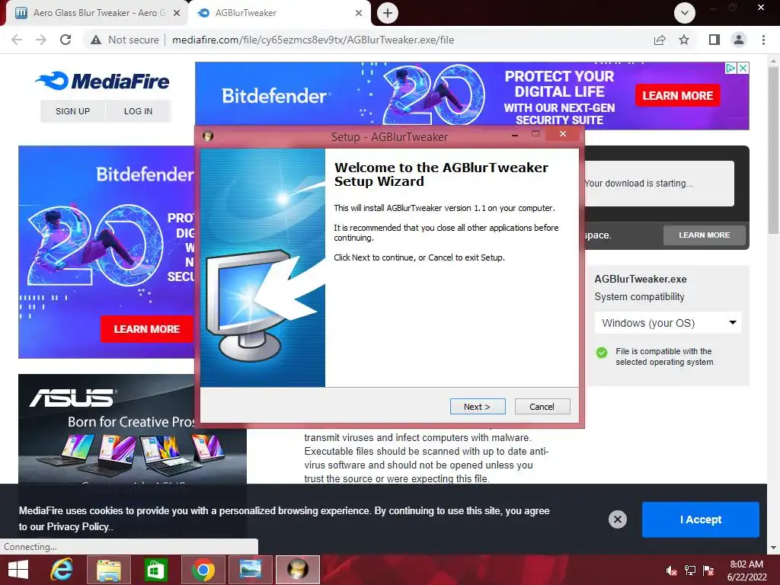
Task: Open File Explorer from the taskbar
Action: 108,570
